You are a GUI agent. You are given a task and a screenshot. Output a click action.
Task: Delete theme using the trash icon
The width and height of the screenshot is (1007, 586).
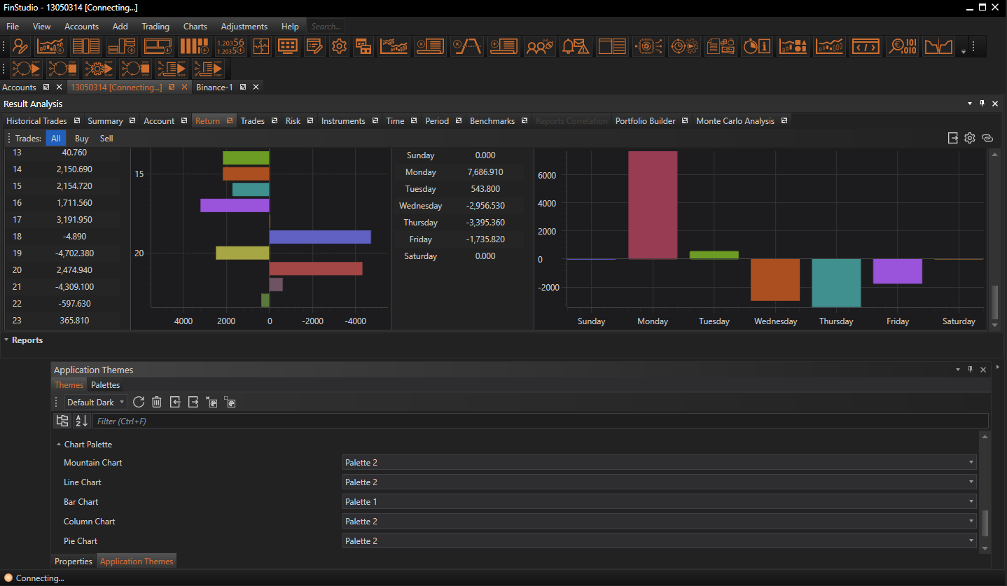tap(157, 402)
